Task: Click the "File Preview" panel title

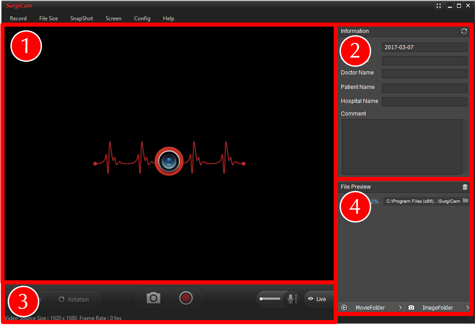Action: click(356, 187)
